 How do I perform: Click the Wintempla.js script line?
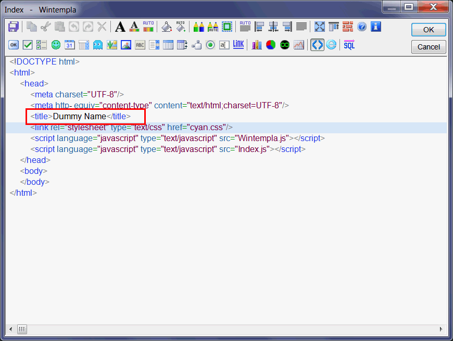(178, 138)
